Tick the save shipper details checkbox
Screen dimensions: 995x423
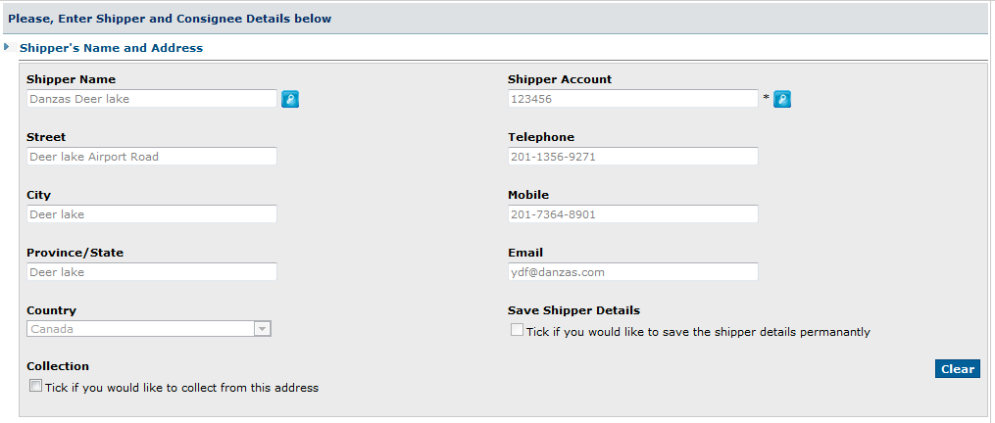click(x=518, y=330)
